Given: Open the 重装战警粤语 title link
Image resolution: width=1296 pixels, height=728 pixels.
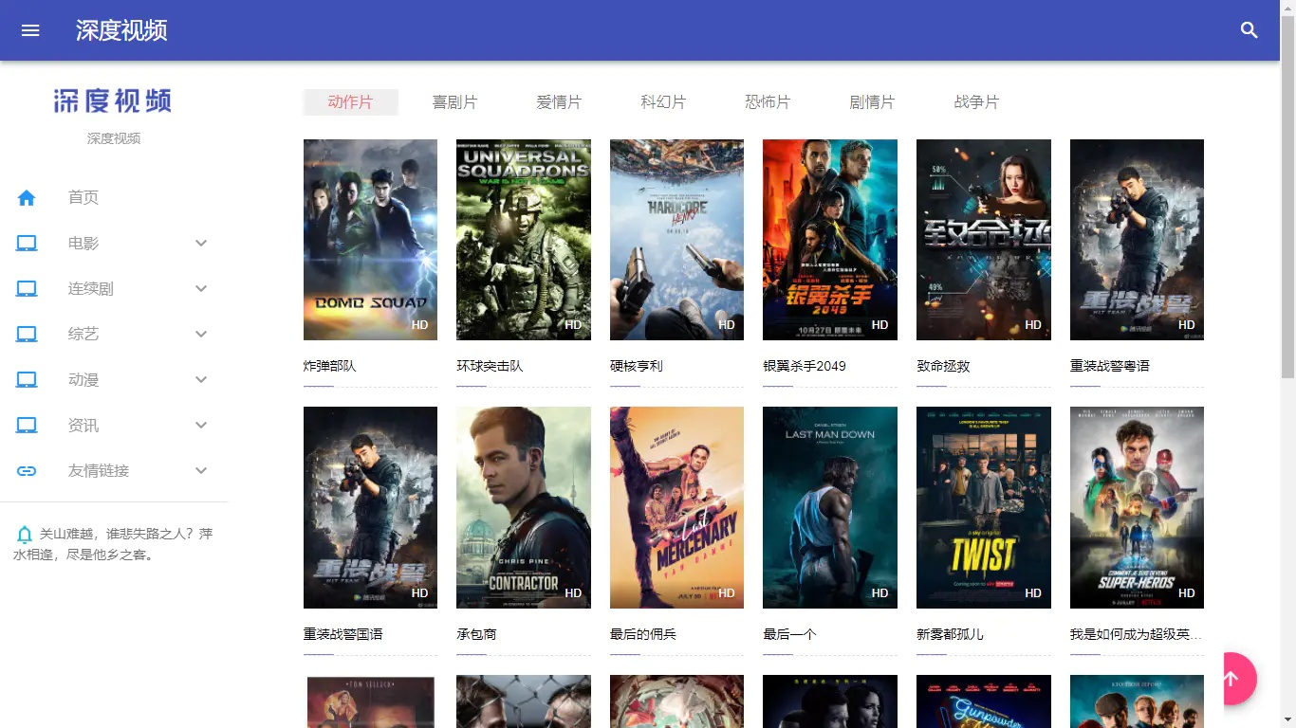Looking at the screenshot, I should pos(1110,366).
